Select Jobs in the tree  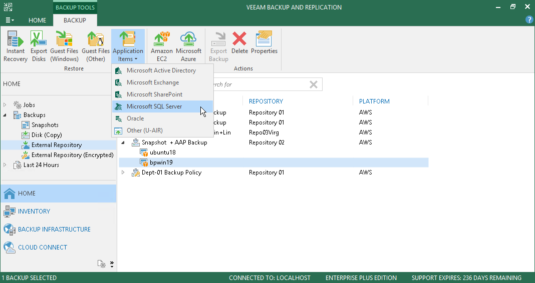[29, 105]
